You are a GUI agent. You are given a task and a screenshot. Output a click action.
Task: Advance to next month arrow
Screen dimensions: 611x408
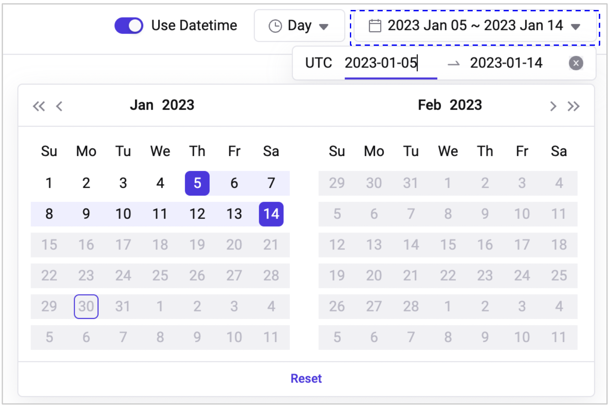pyautogui.click(x=553, y=106)
